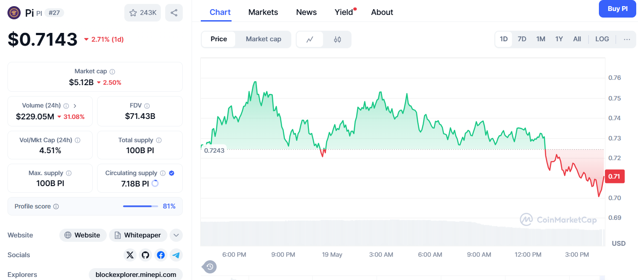Viewport: 638px width, 280px height.
Task: Click the circulating supply progress ring
Action: (x=155, y=183)
